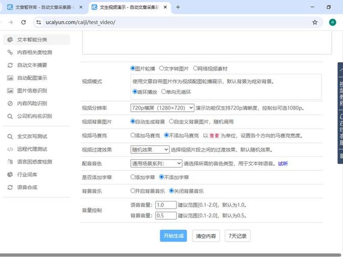This screenshot has width=343, height=257.
Task: Click the 内容风险识别 ban icon
Action: pyautogui.click(x=10, y=103)
